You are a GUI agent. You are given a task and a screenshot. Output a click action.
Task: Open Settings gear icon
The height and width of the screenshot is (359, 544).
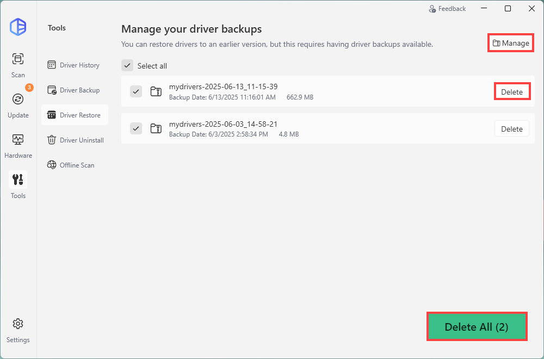pyautogui.click(x=18, y=324)
